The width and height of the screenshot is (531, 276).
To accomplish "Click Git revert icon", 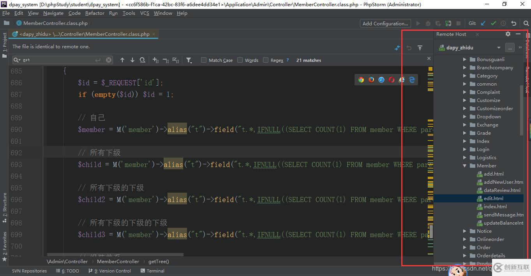I will click(x=513, y=23).
